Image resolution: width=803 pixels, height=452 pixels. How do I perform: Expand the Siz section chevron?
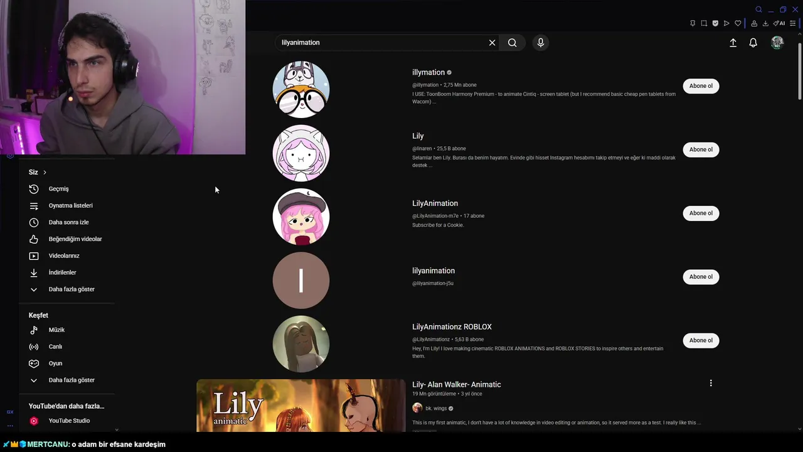pos(45,172)
